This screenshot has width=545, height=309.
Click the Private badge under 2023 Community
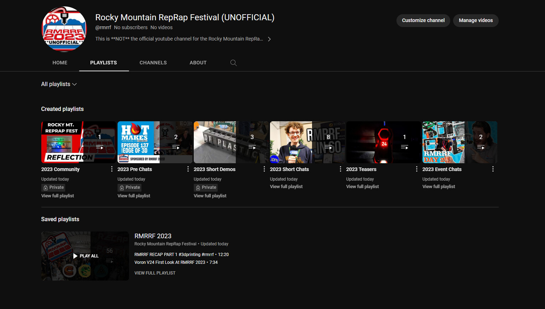point(53,187)
